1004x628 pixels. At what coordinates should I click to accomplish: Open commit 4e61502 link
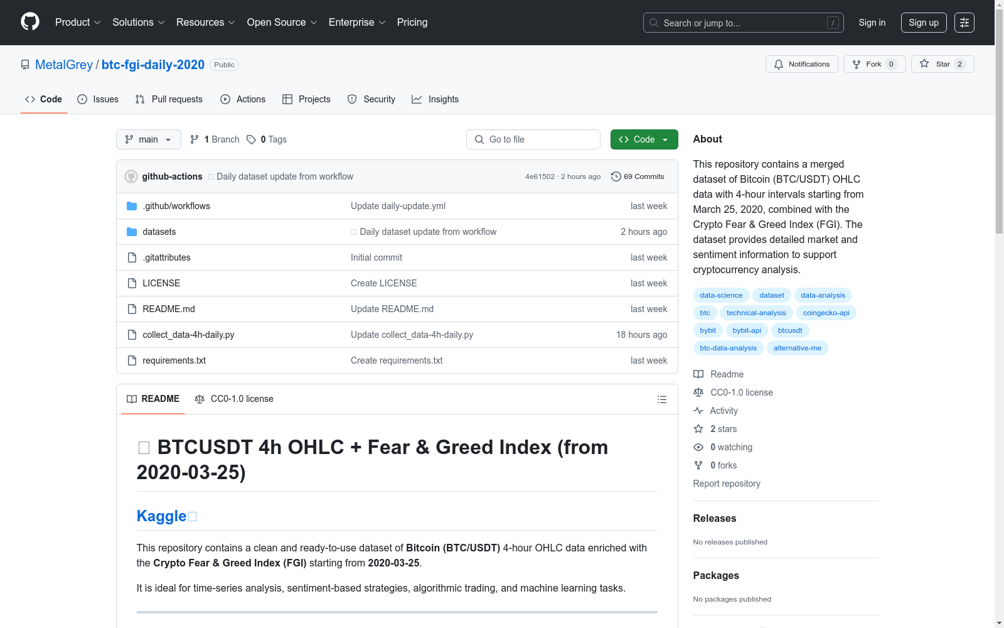click(x=540, y=176)
